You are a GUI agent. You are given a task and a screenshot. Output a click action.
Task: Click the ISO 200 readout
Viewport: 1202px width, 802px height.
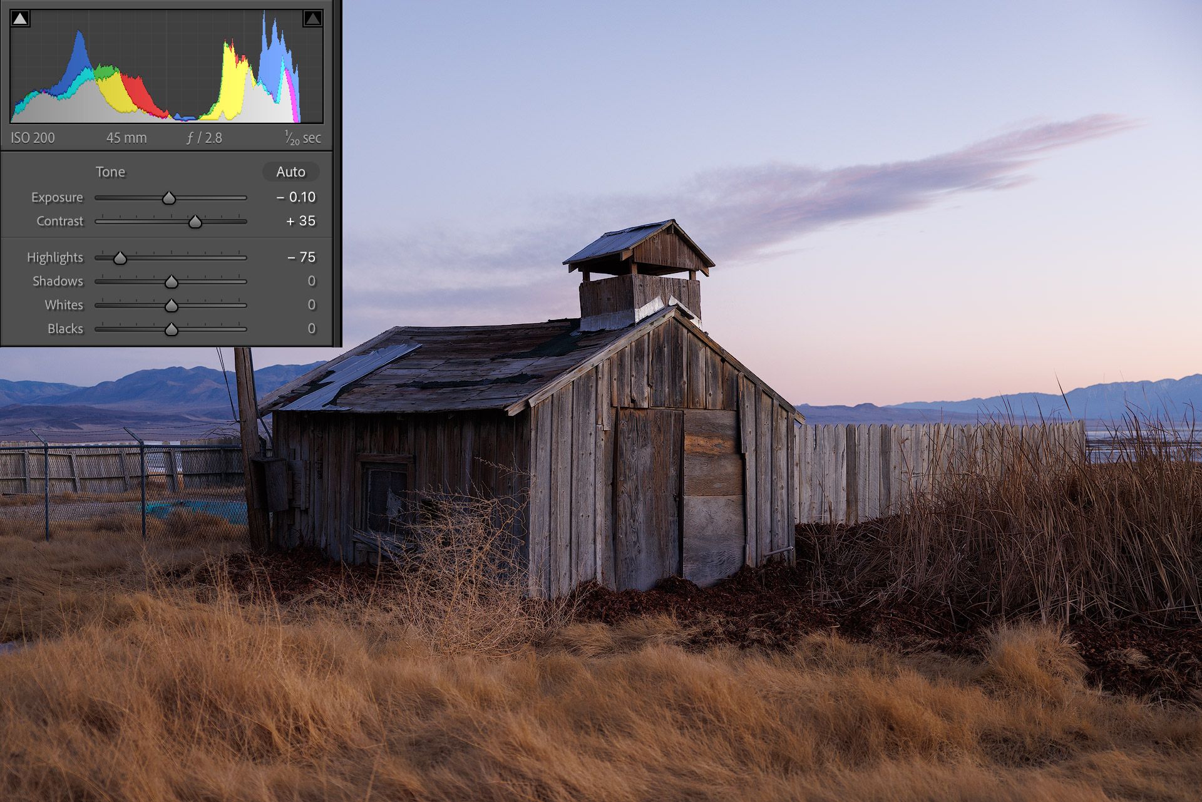click(33, 138)
